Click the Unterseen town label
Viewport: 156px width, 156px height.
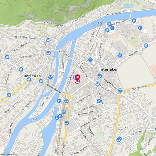[x=32, y=76]
